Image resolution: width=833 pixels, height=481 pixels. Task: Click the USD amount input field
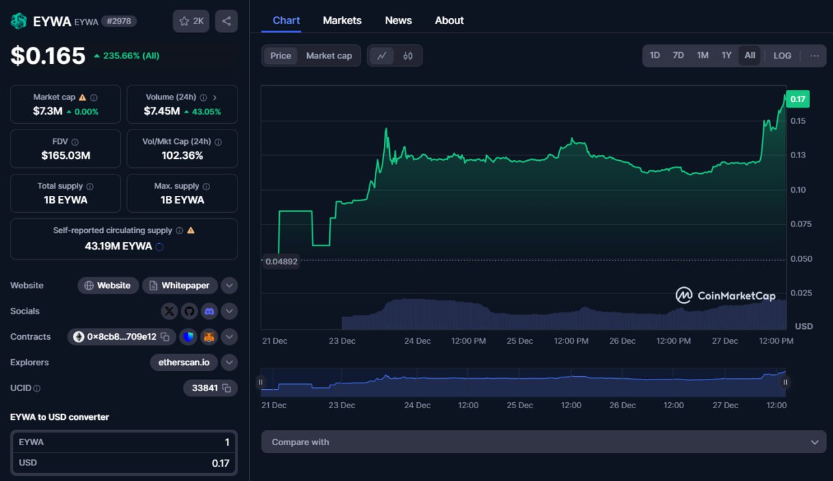point(124,463)
